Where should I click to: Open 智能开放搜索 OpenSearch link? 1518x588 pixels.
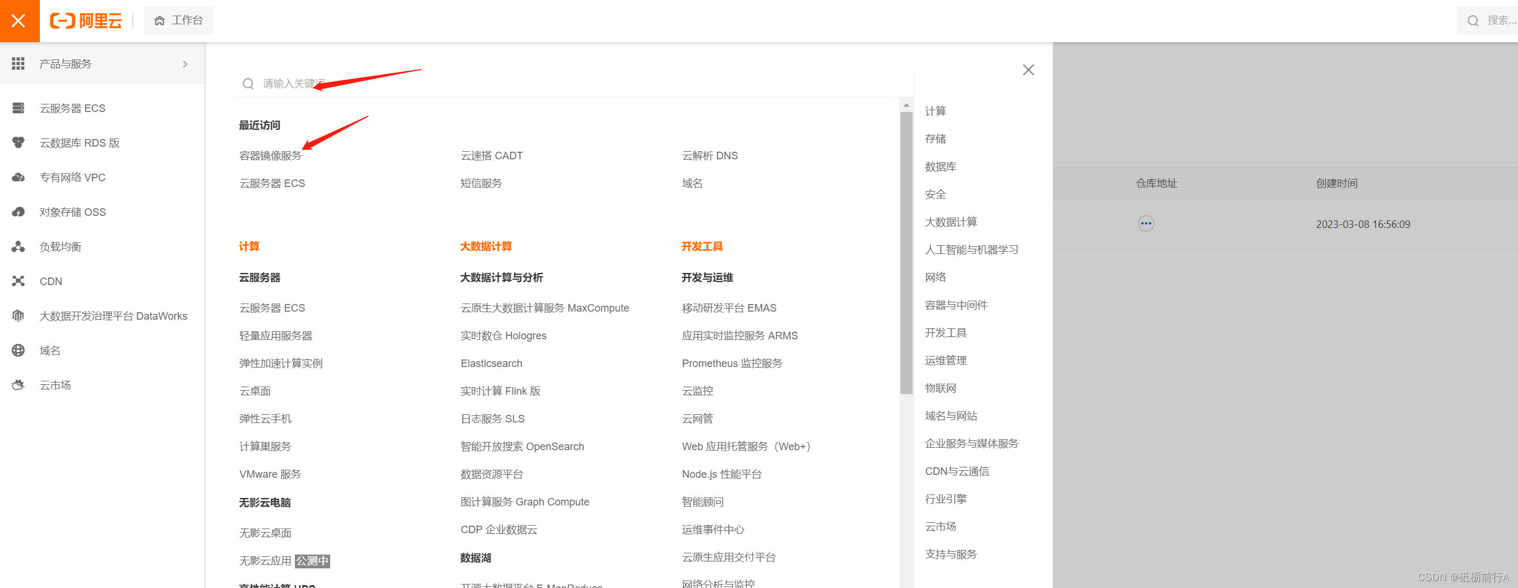(522, 447)
